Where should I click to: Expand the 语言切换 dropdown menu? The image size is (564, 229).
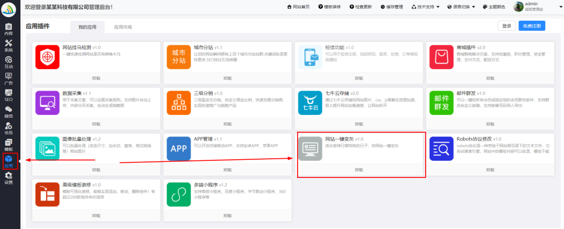tap(461, 7)
